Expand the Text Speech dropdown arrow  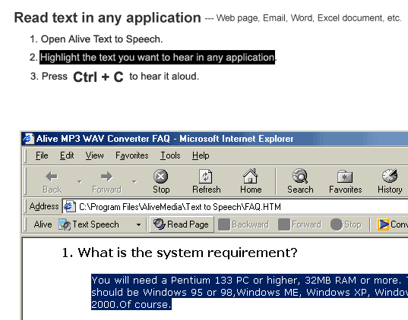coord(139,225)
